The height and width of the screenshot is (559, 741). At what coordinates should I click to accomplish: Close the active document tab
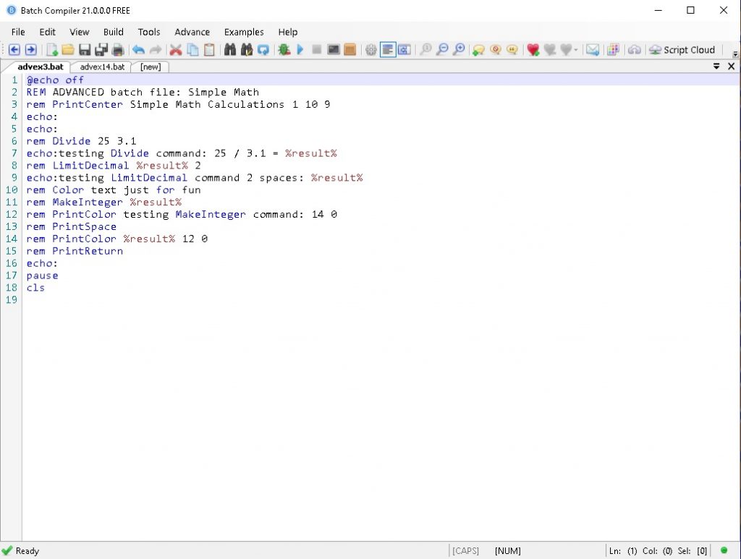point(731,66)
